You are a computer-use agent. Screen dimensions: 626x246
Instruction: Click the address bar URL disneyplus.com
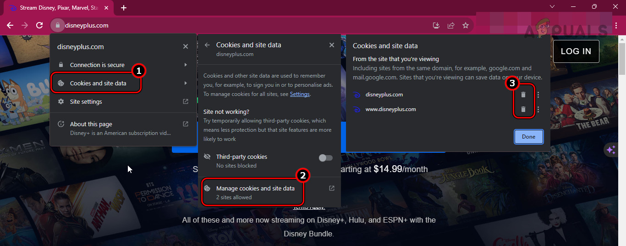pyautogui.click(x=87, y=25)
